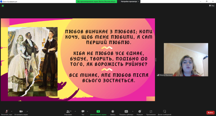Expand participants options arrow

(75, 111)
